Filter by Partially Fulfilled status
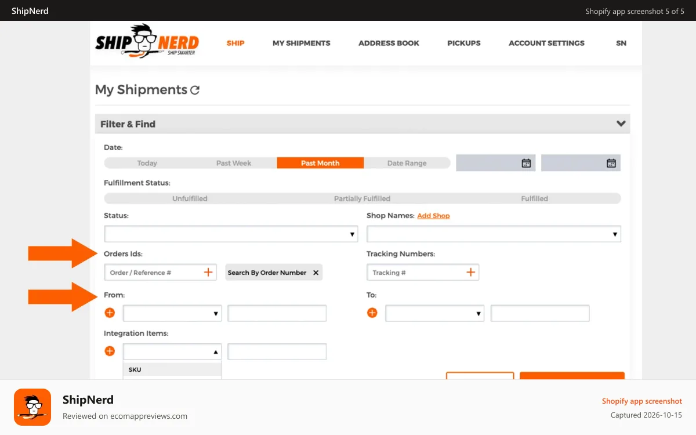696x435 pixels. (x=362, y=198)
